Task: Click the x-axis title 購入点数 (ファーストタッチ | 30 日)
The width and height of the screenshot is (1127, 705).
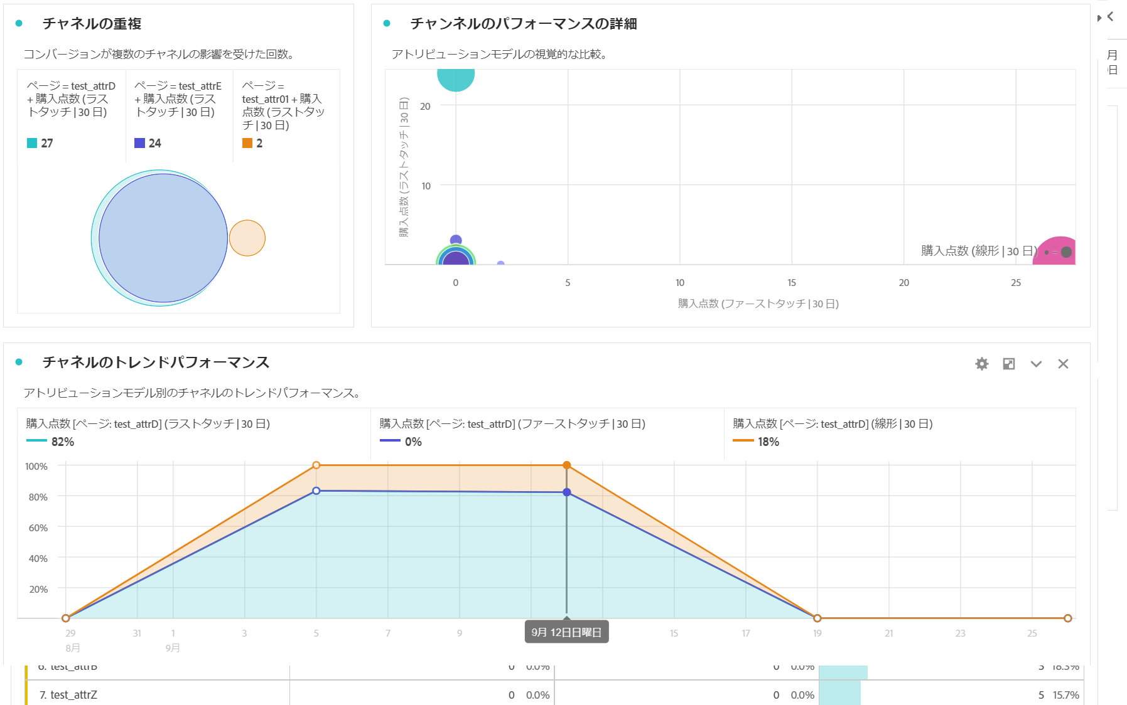Action: pos(758,304)
